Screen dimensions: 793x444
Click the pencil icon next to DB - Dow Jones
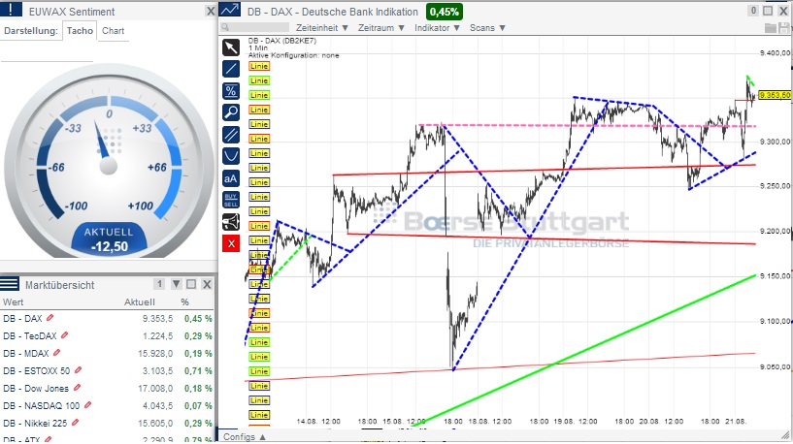tap(77, 388)
